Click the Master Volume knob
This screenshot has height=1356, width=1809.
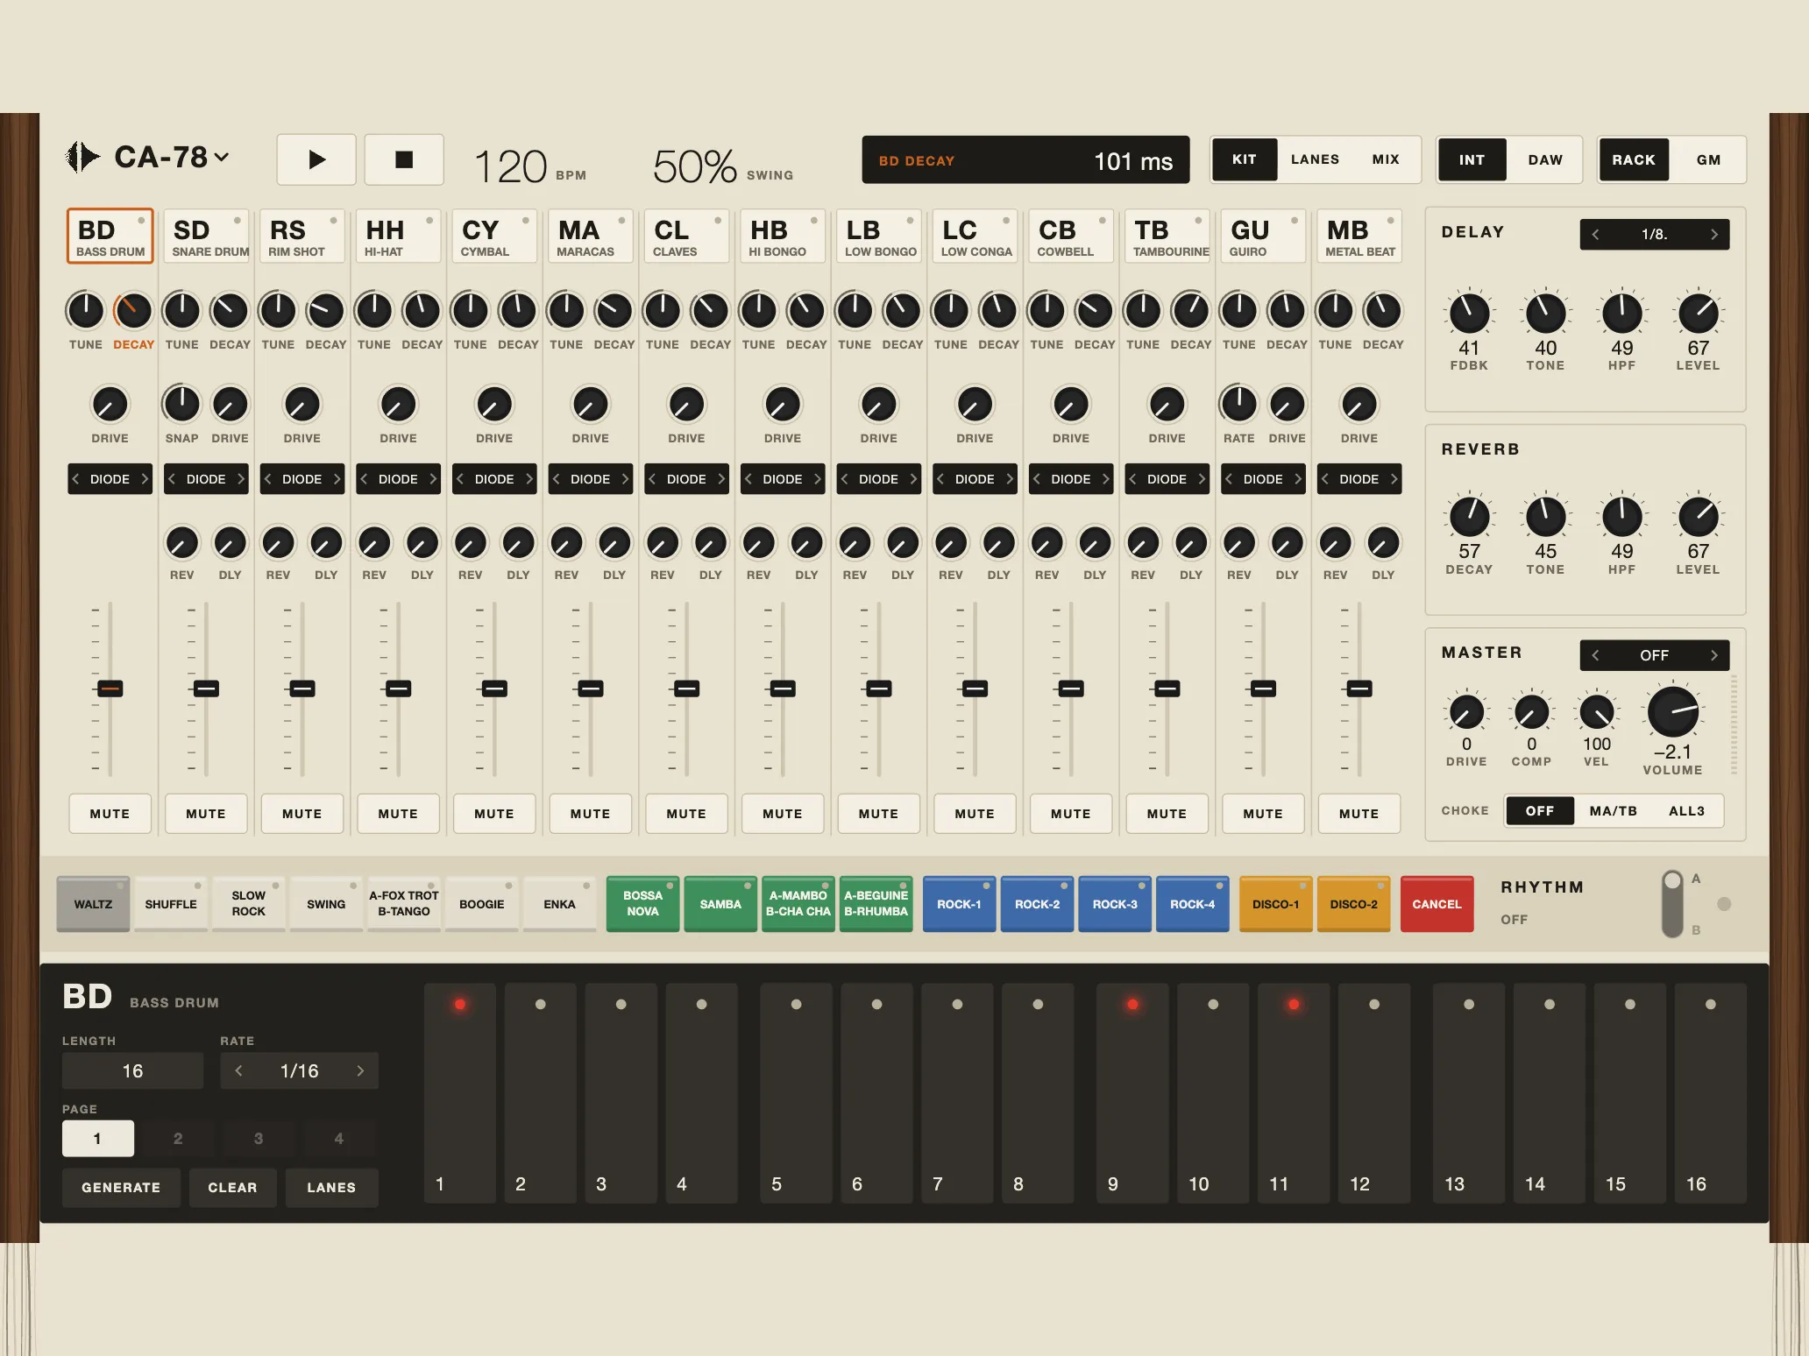1673,711
